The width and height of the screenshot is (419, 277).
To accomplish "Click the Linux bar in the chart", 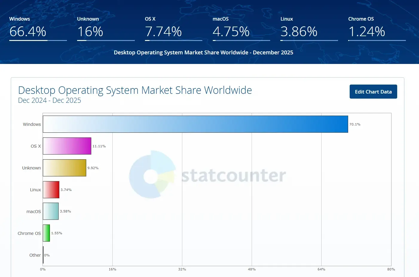I will point(51,189).
